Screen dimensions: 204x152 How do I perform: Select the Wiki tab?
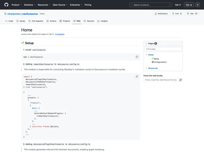point(77,21)
